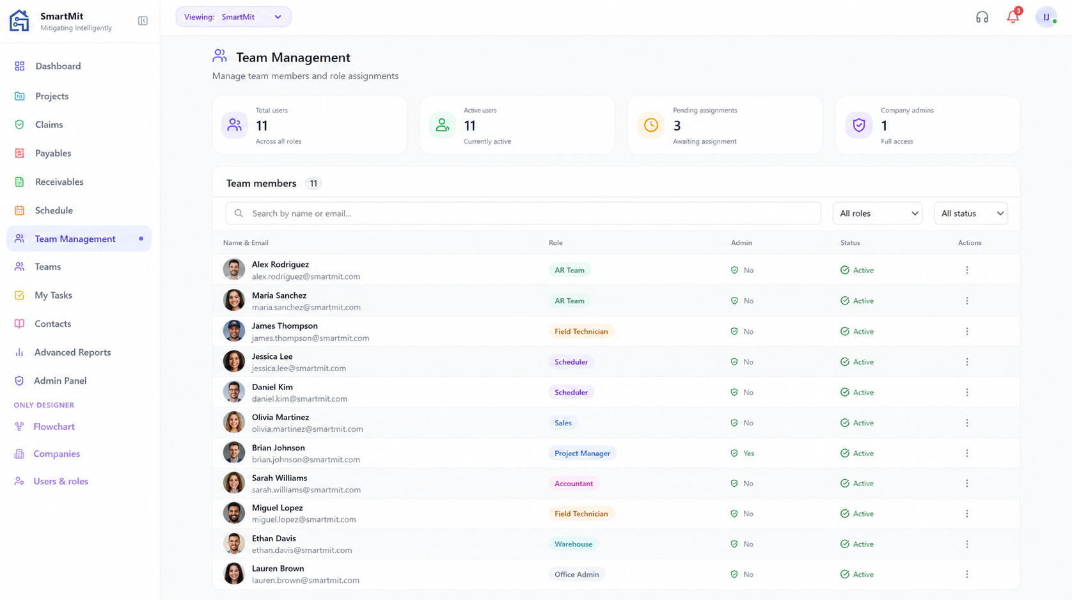The height and width of the screenshot is (600, 1072).
Task: Open actions menu for Olivia Martinez
Action: [967, 423]
